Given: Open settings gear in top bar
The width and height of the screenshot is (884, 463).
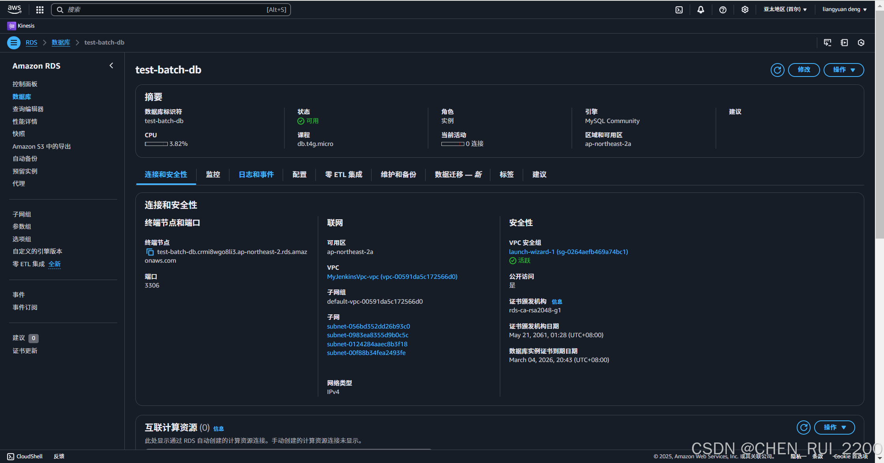Looking at the screenshot, I should coord(745,10).
